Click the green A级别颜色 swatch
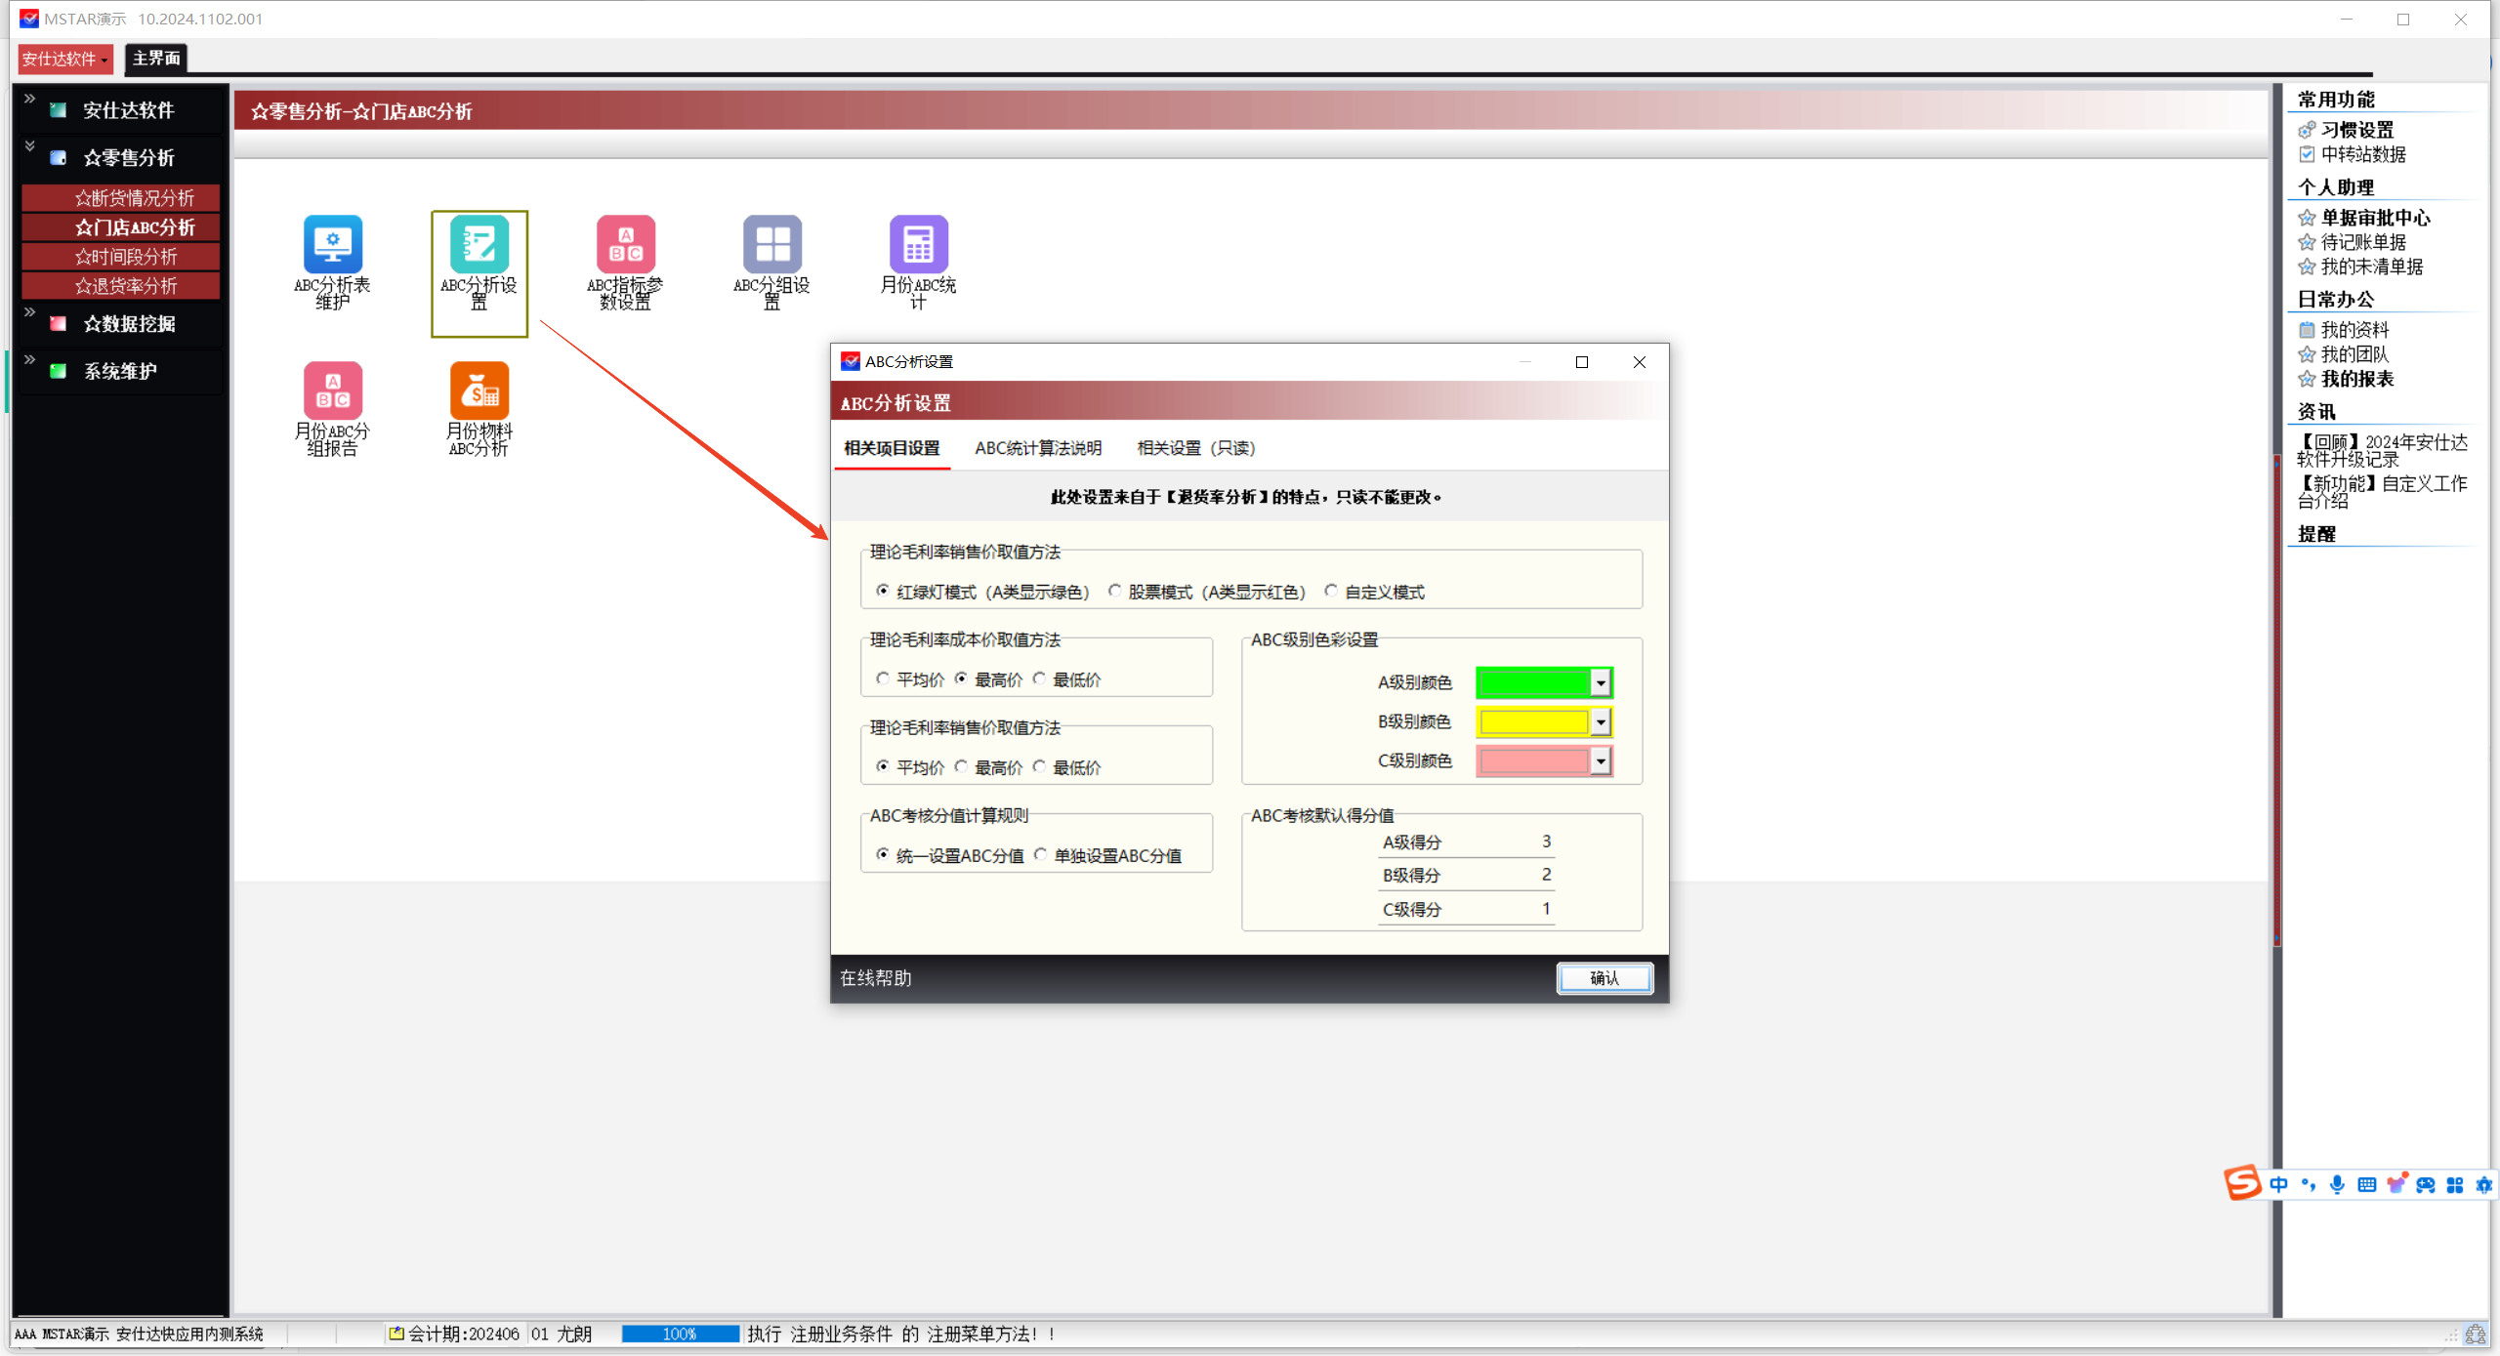This screenshot has height=1356, width=2500. (1533, 682)
